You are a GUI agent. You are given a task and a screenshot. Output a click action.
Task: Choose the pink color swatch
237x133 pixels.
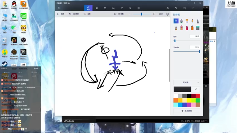tap(193, 105)
